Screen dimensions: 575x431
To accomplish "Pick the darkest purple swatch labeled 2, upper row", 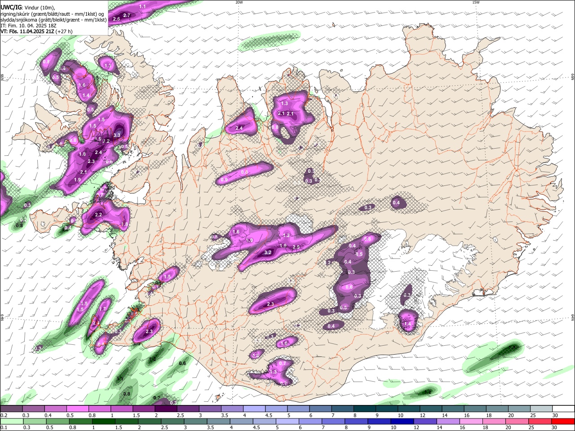I will click(x=166, y=409).
